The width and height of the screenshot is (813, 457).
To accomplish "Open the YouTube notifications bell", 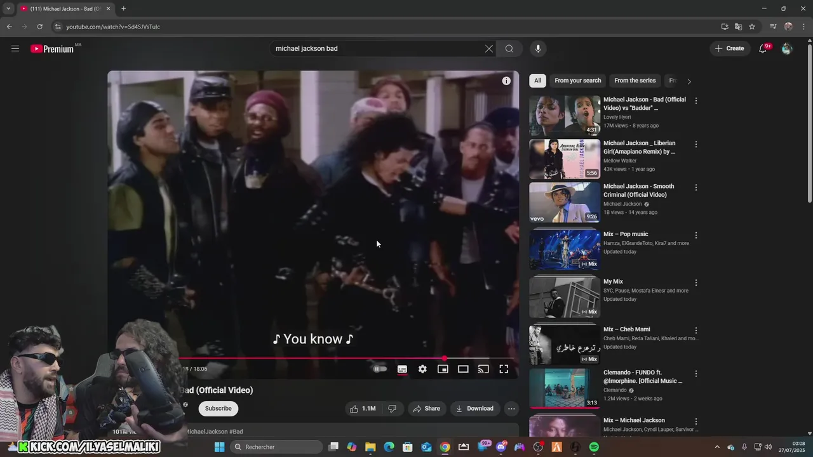I will [x=763, y=48].
